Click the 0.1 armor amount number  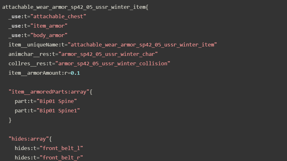pyautogui.click(x=76, y=73)
